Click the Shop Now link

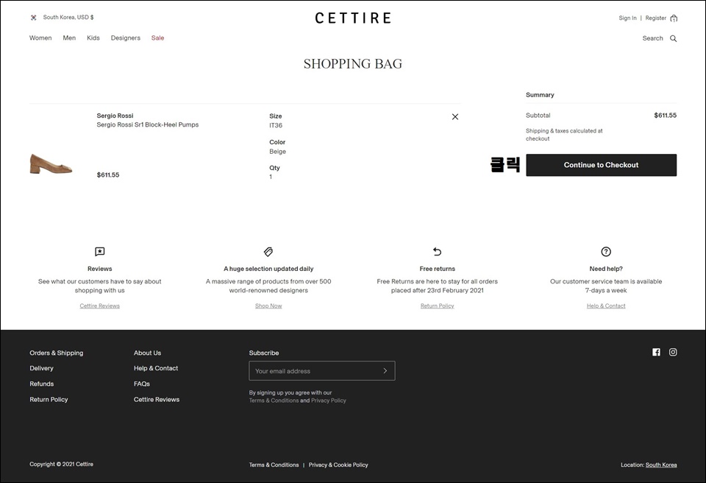[x=268, y=306]
